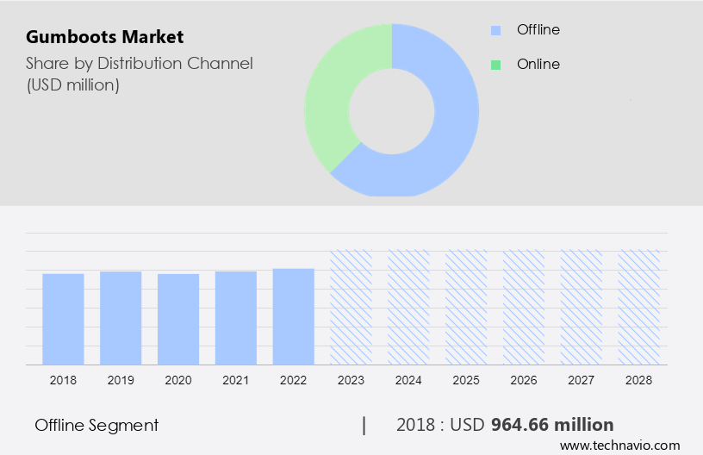The height and width of the screenshot is (455, 703).
Task: Select the 2021 solid bar
Action: click(236, 318)
